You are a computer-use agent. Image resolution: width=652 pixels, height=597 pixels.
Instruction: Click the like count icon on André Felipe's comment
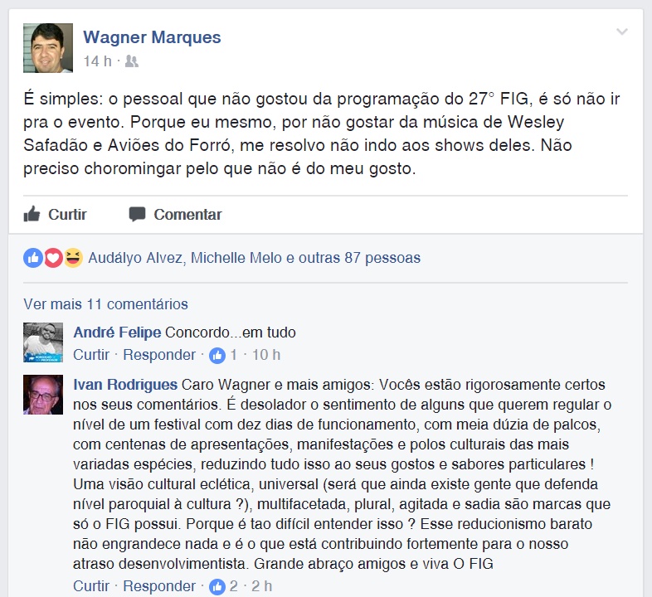217,356
